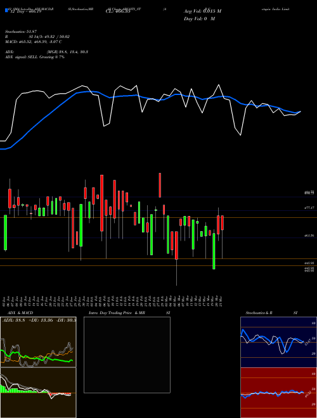The width and height of the screenshot is (317, 418).
Task: Click the '(MGR) 38.8, 13.4, 30.3' ADX values
Action: [x=67, y=52]
